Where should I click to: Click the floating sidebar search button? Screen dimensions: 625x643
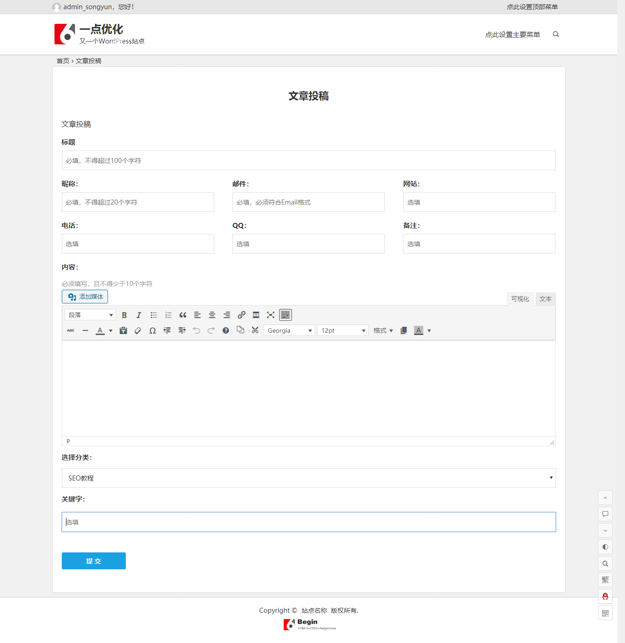point(605,563)
